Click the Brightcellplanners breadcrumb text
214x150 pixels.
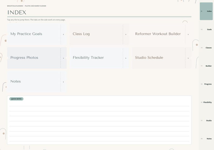point(15,6)
